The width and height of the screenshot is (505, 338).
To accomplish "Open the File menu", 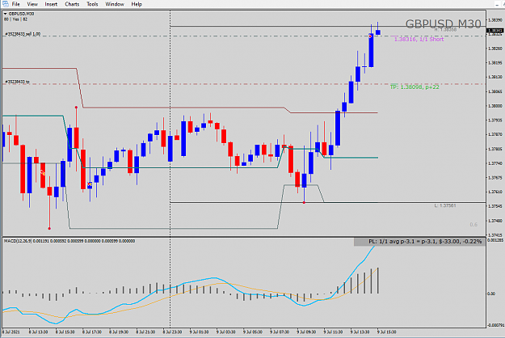I will coord(16,4).
